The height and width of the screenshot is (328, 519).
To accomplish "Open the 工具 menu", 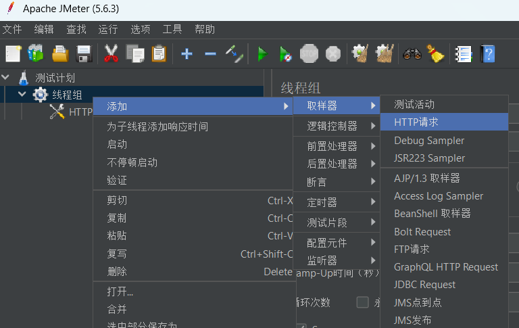I will [172, 29].
